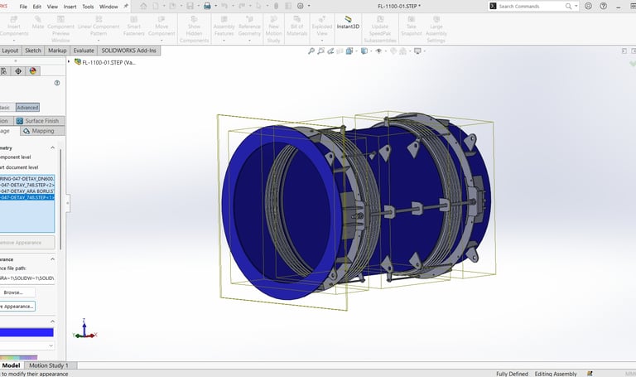
Task: Open the File menu
Action: (23, 7)
